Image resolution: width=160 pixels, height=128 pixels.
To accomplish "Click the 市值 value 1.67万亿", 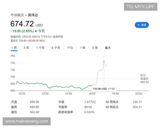I will point(90,102).
